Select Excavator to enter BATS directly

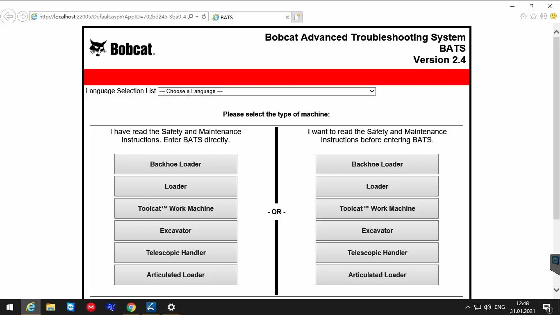click(x=175, y=231)
